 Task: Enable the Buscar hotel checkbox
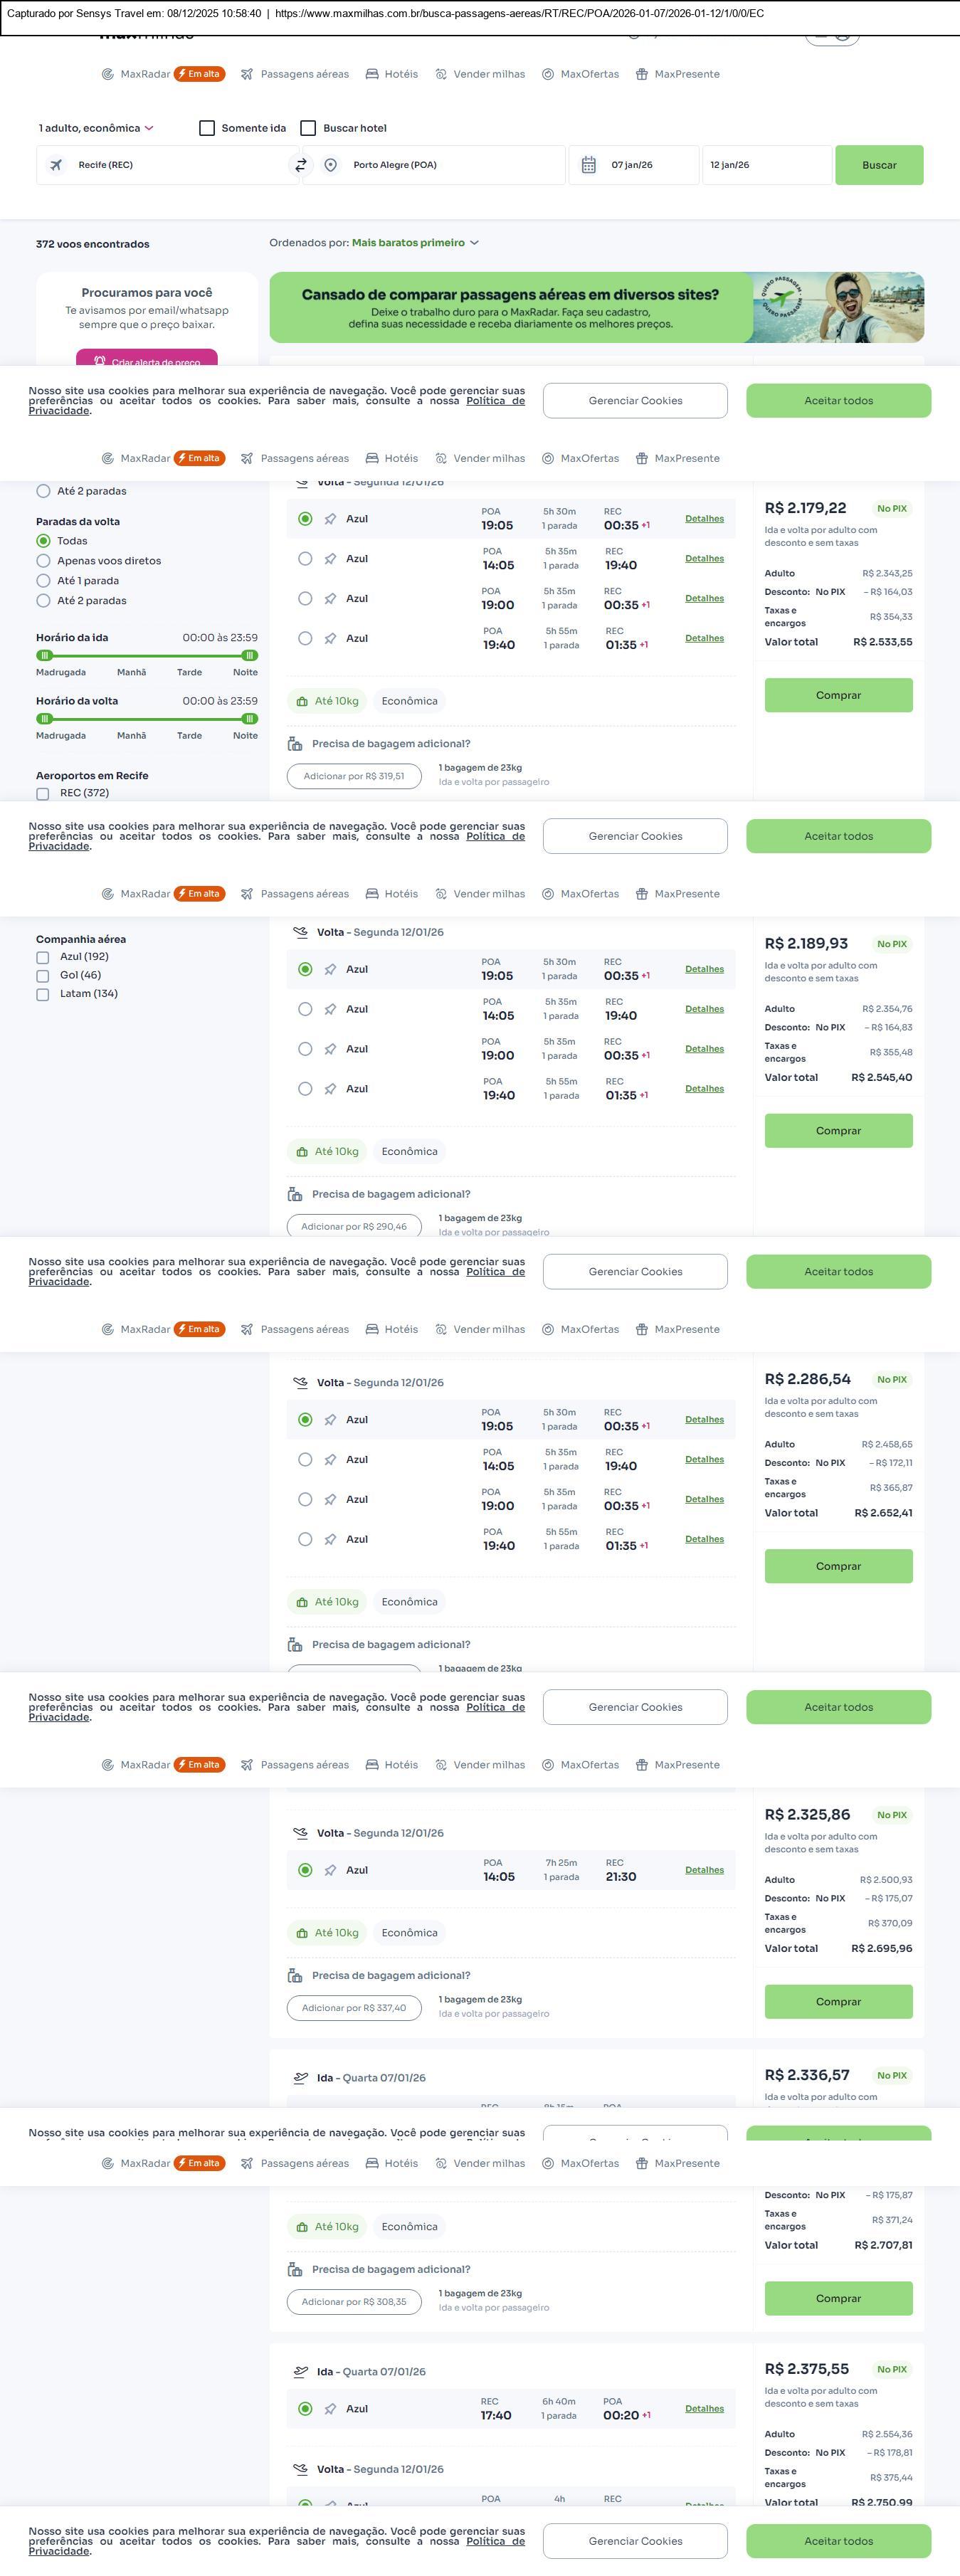point(308,128)
